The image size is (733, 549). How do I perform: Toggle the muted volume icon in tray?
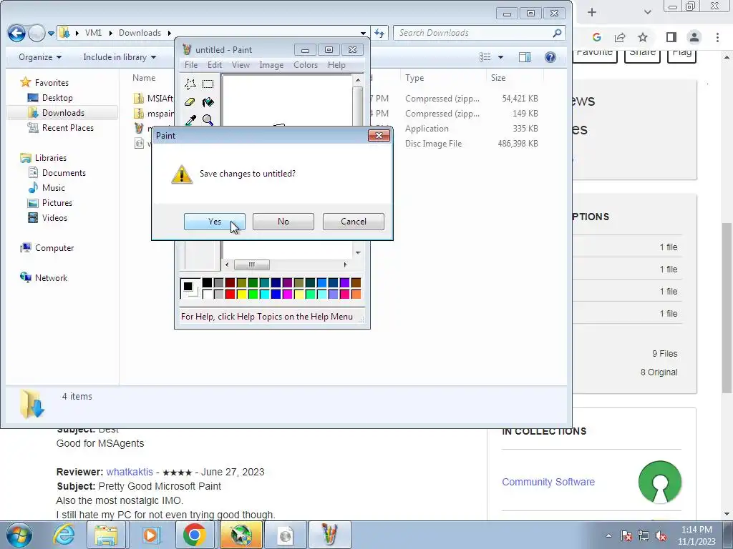[x=661, y=535]
